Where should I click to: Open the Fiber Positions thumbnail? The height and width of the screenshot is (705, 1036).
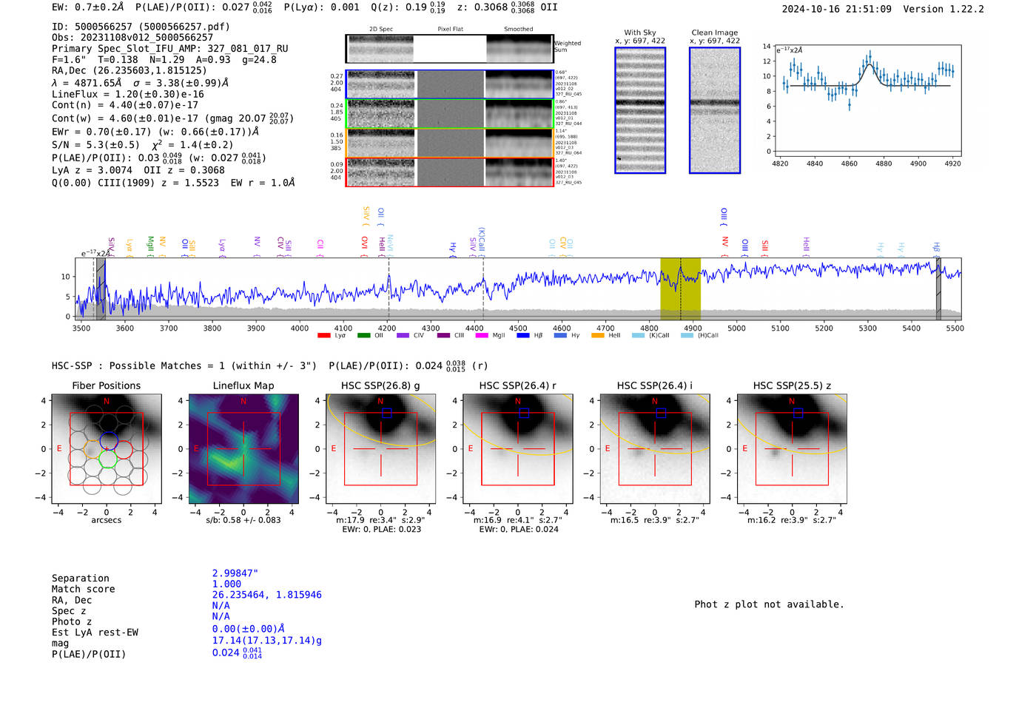point(107,449)
